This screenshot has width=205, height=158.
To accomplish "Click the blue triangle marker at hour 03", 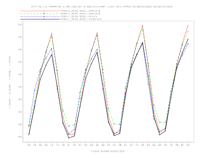I will pos(34,90).
